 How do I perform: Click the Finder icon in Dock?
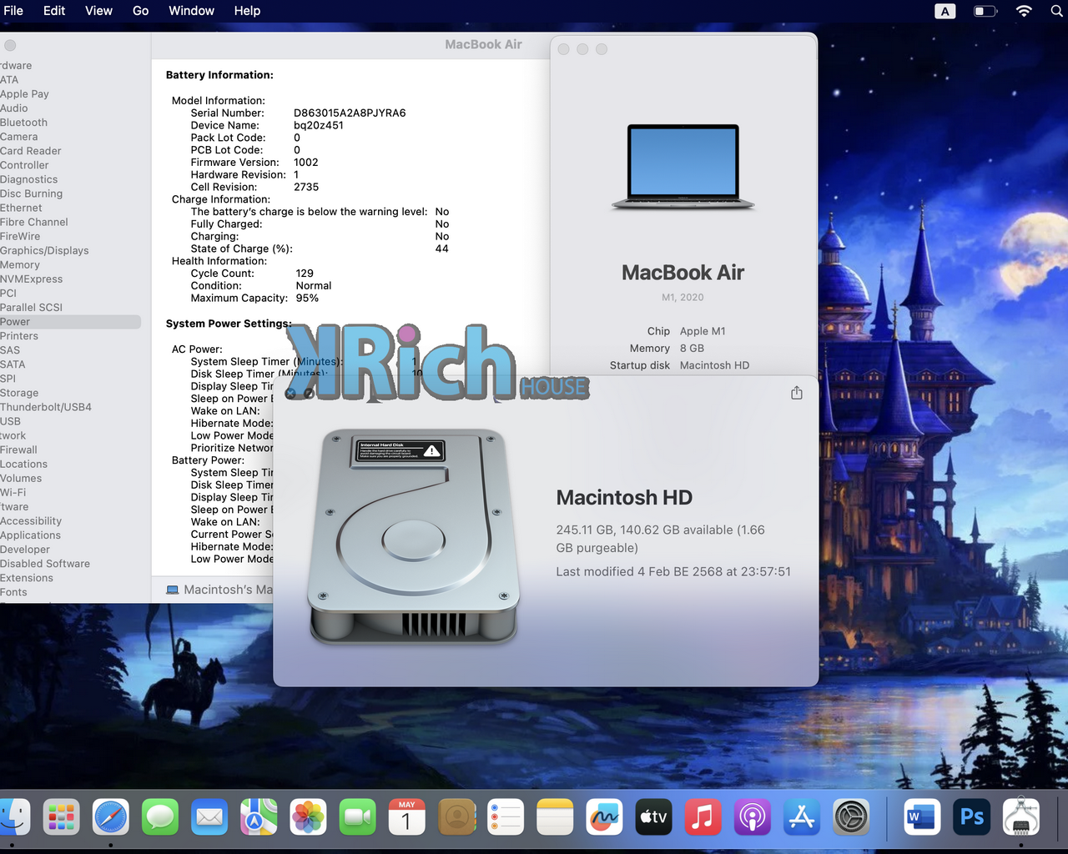[x=13, y=817]
